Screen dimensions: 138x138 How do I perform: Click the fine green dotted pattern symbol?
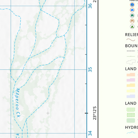pyautogui.click(x=131, y=109)
